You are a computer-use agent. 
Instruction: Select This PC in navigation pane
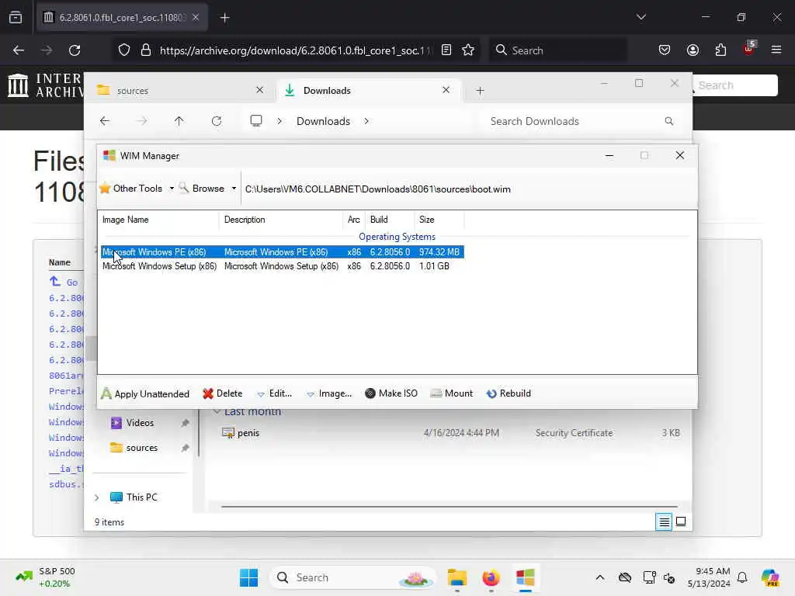(x=141, y=497)
